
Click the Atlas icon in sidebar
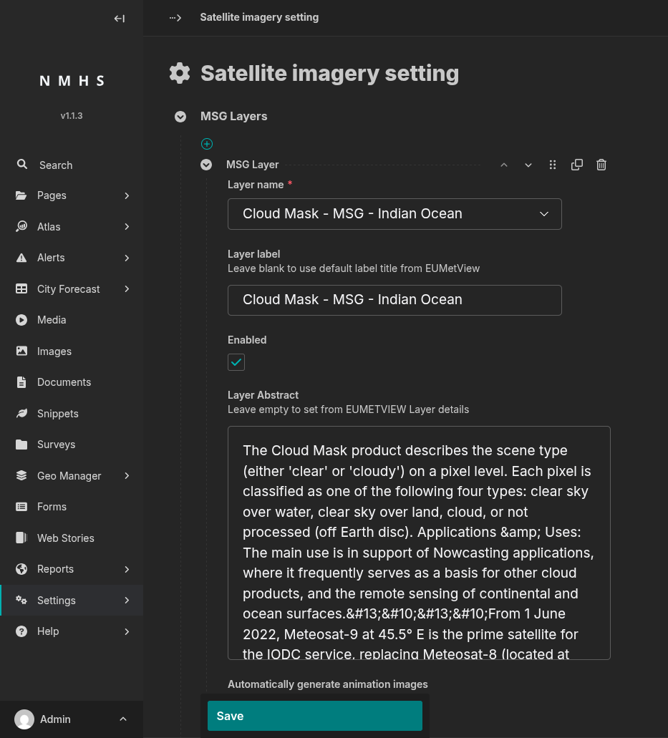coord(21,226)
